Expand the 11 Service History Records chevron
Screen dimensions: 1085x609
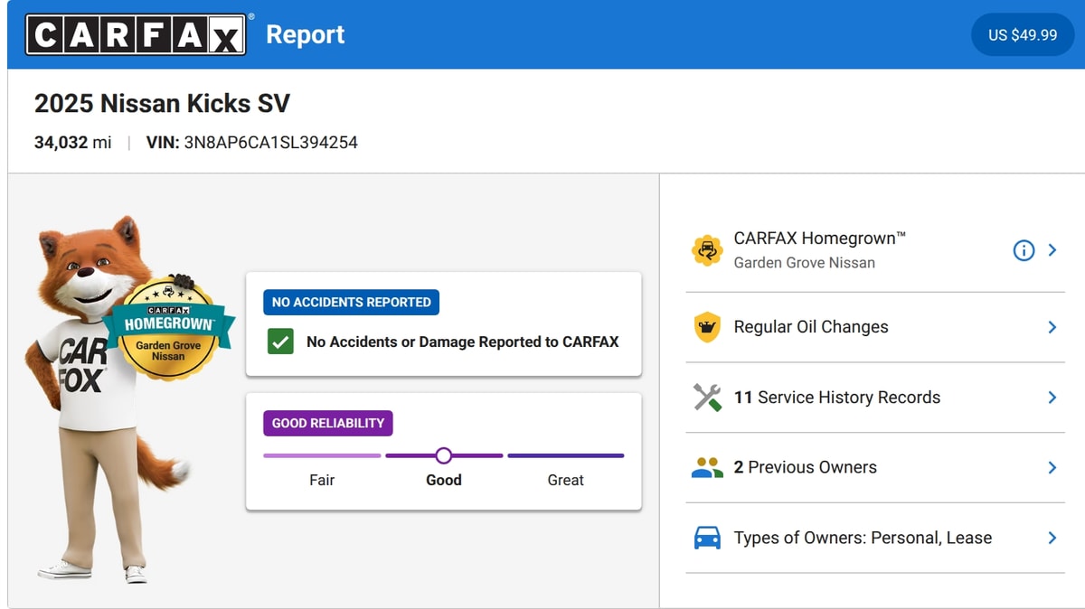(x=1052, y=398)
